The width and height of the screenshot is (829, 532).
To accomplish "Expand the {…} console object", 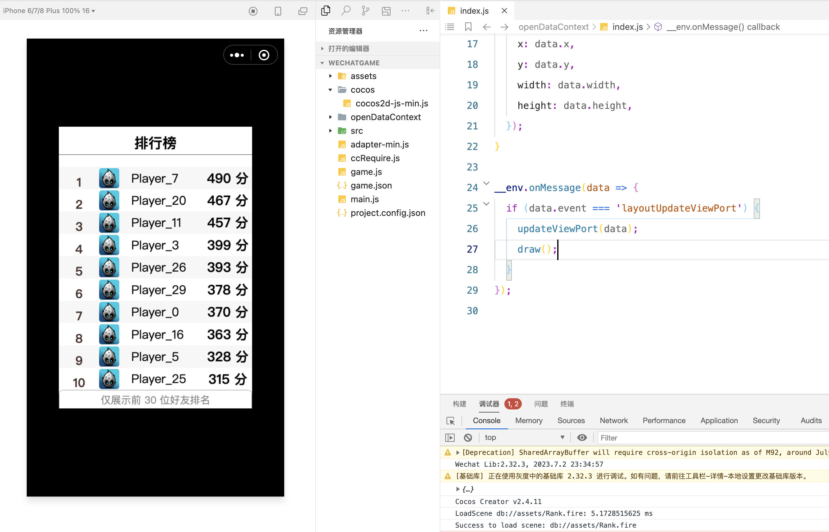I will [x=458, y=489].
